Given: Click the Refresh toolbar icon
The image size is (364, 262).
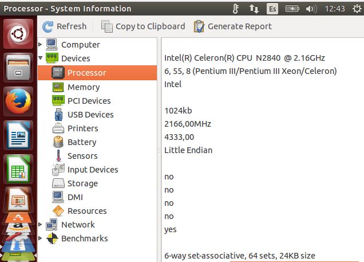Looking at the screenshot, I should tap(48, 26).
